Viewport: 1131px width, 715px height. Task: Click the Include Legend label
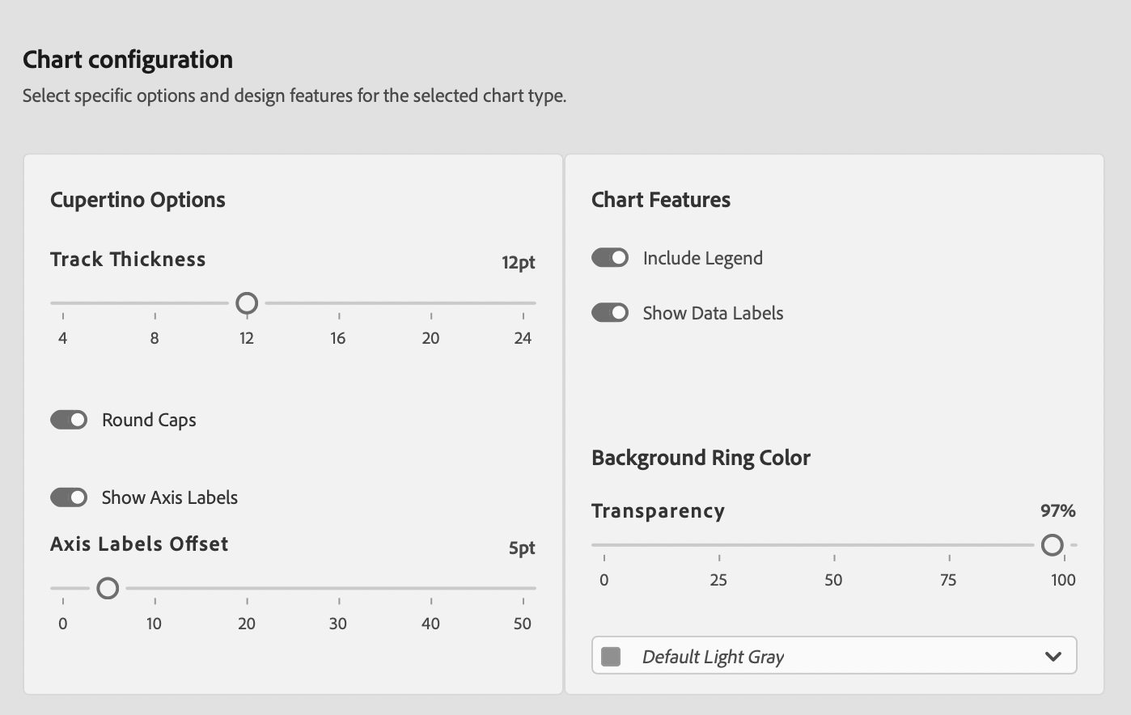(703, 258)
